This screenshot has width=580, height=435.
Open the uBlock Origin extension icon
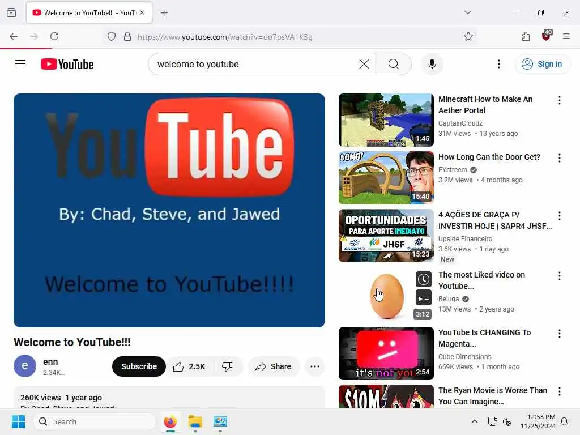(547, 36)
